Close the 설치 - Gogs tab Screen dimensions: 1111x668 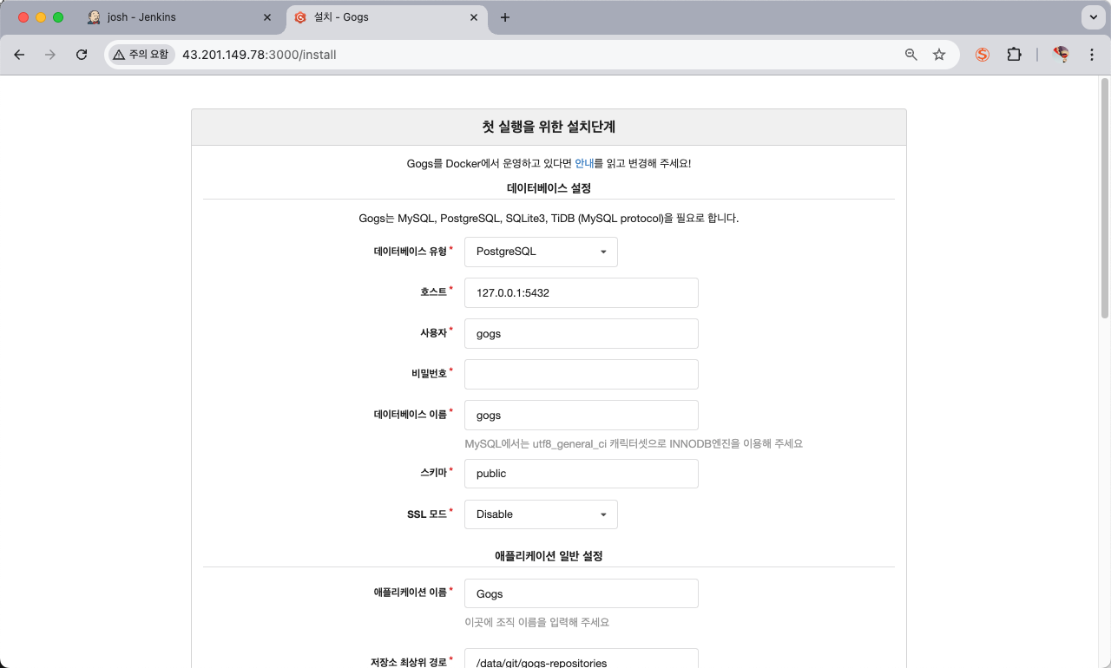[474, 17]
